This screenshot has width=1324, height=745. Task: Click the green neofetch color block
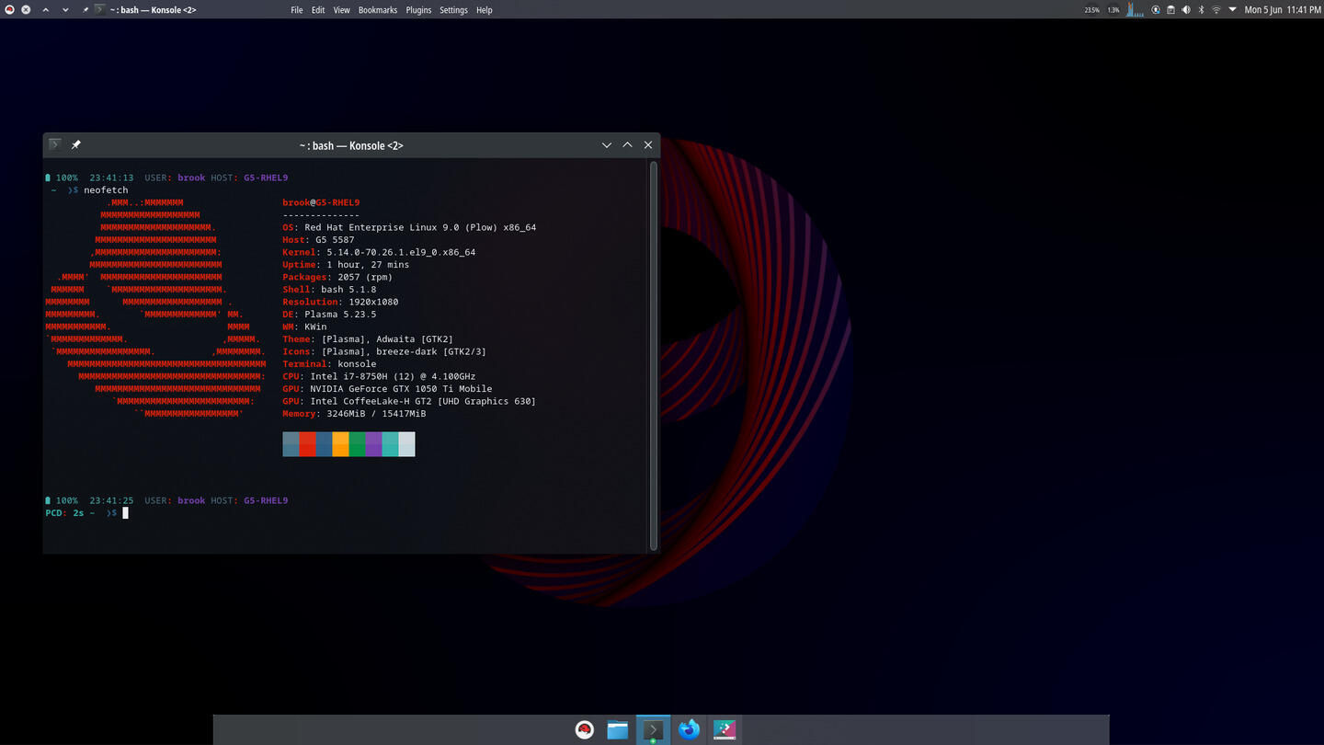[357, 444]
